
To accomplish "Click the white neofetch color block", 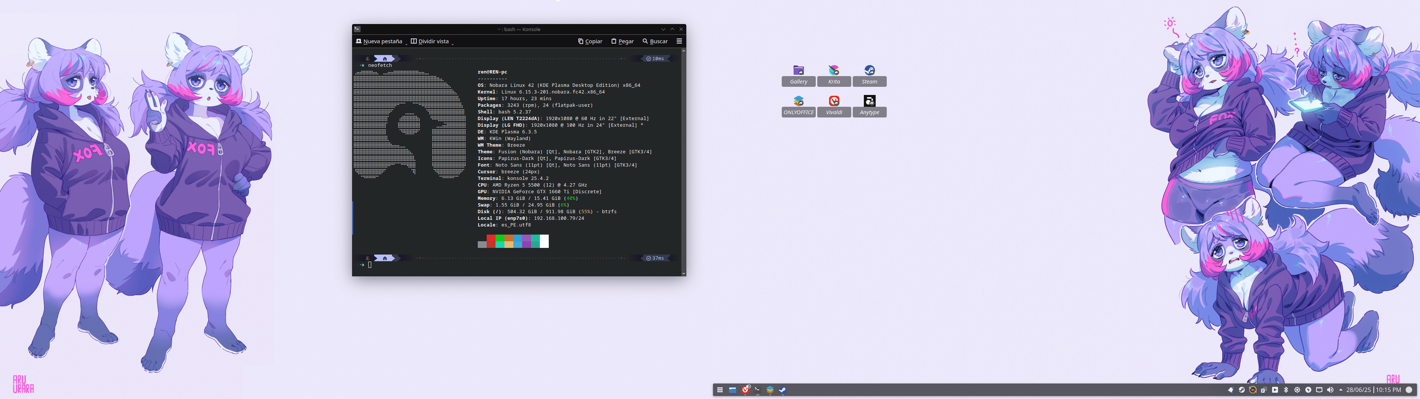I will pos(544,241).
